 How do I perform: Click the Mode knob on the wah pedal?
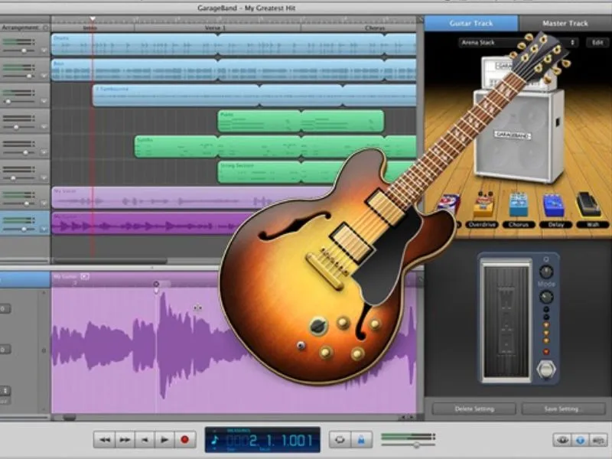pos(546,298)
